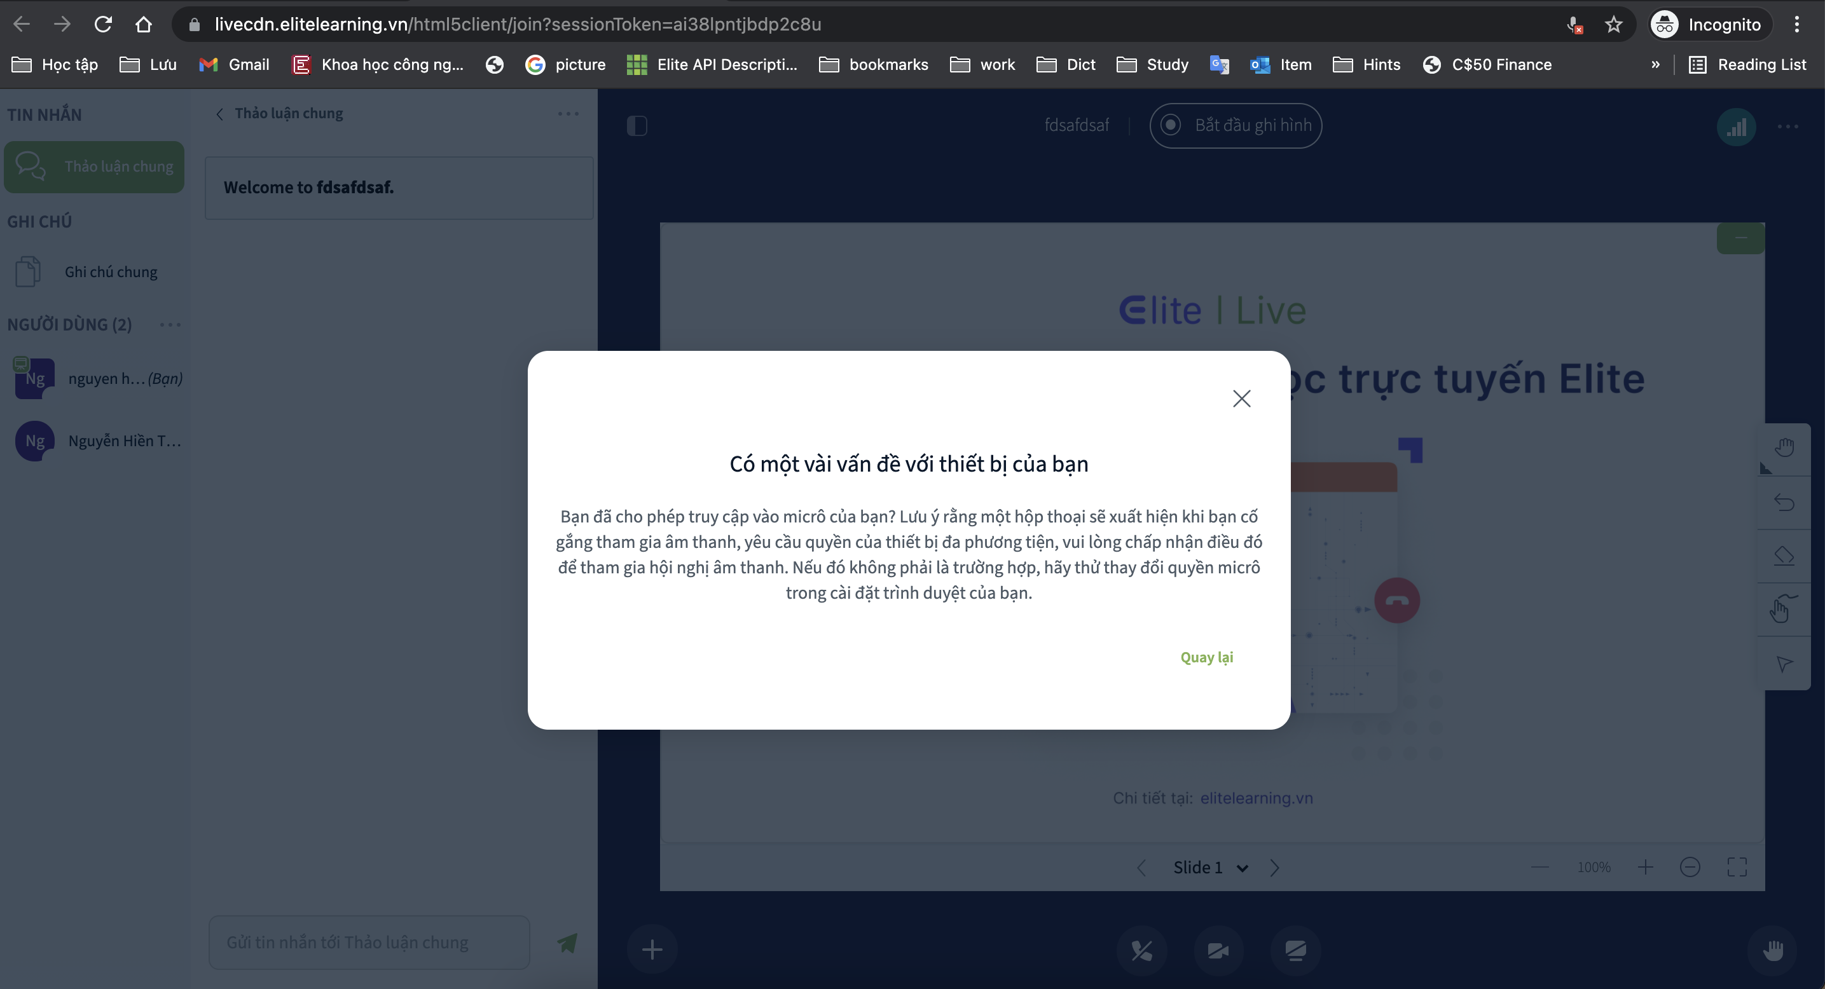The image size is (1825, 989).
Task: Click the raise hand icon
Action: 1773,950
